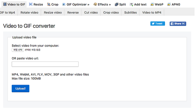Open the Crop video tab

coord(111,12)
